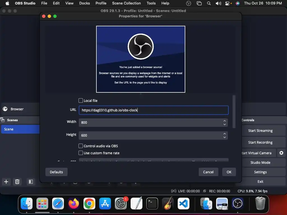Screen dimensions: 287x215
Task: Open Spotlight search in menu bar
Action: pos(209,3)
